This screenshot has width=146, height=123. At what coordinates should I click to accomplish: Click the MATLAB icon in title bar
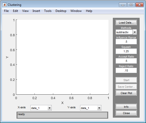tap(5, 5)
